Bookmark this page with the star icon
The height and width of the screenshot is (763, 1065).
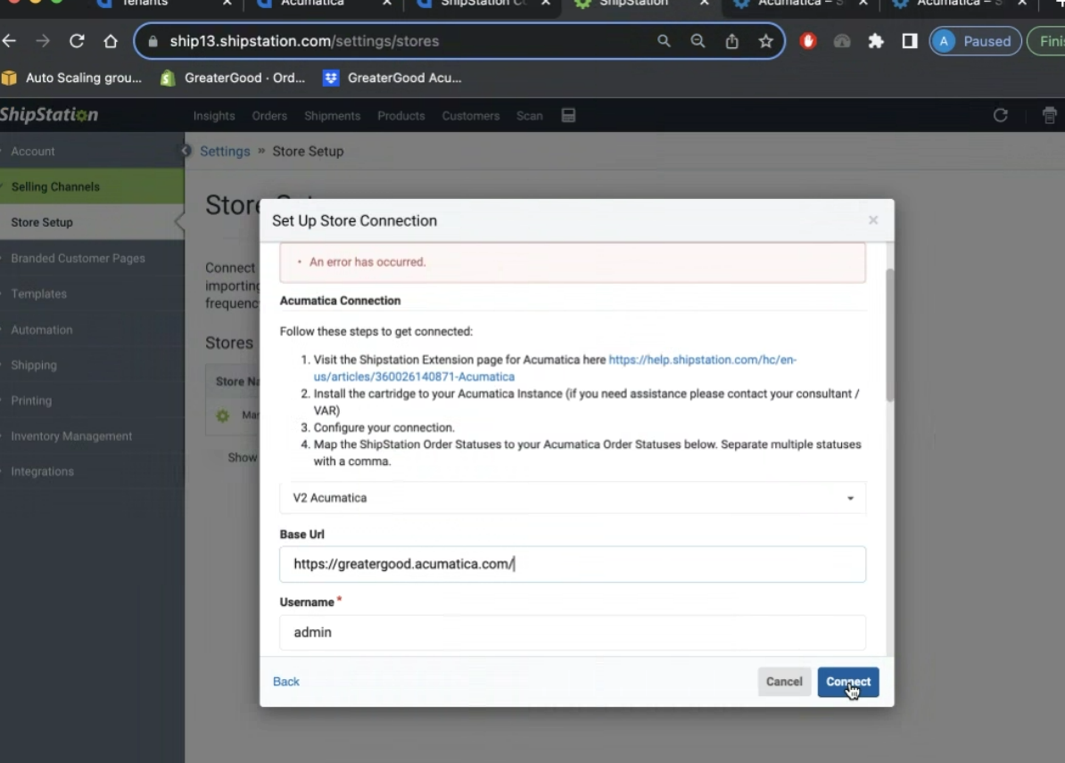pos(765,41)
